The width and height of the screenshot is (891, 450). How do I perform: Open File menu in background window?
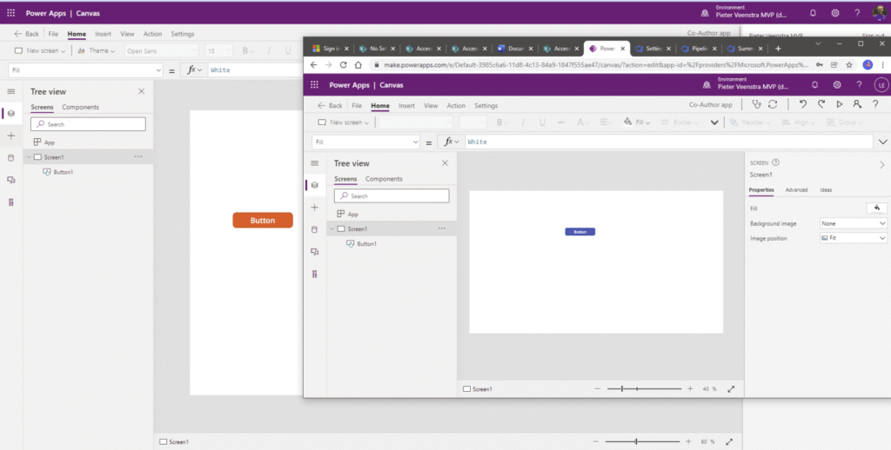[x=53, y=34]
